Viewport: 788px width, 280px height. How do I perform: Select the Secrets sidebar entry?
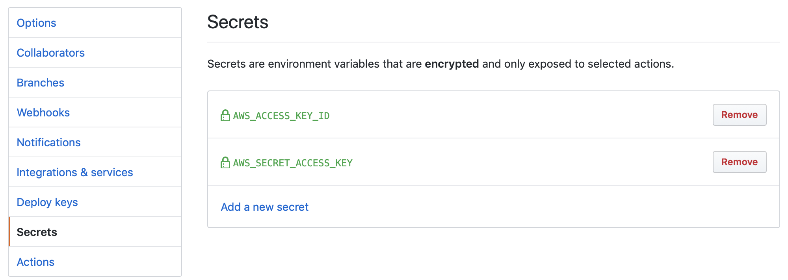click(x=37, y=232)
